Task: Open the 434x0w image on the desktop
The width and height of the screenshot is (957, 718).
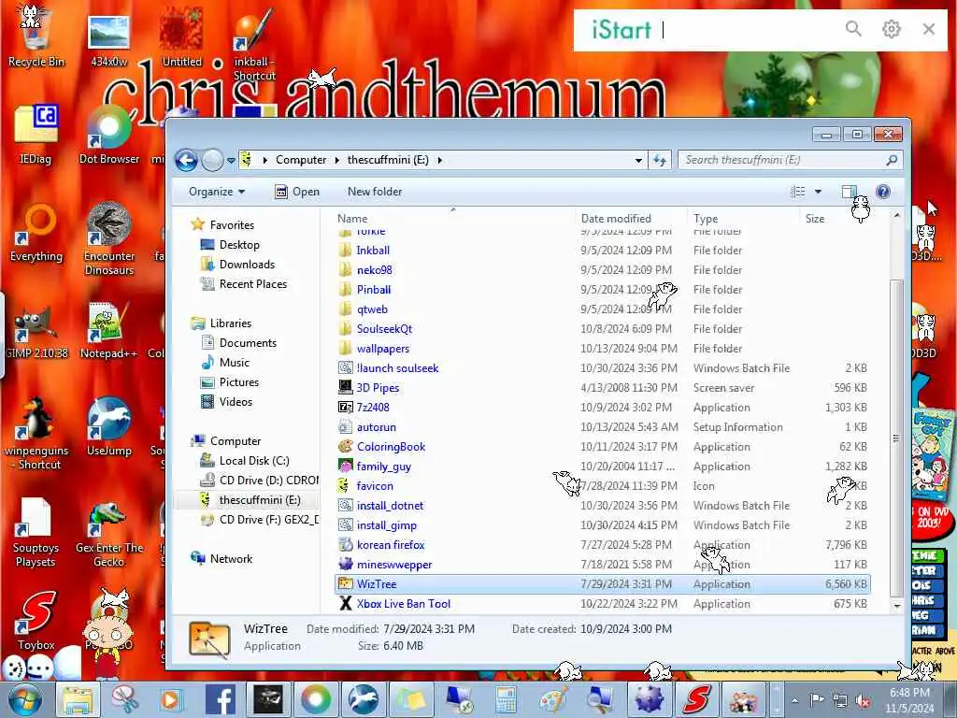Action: (x=108, y=40)
